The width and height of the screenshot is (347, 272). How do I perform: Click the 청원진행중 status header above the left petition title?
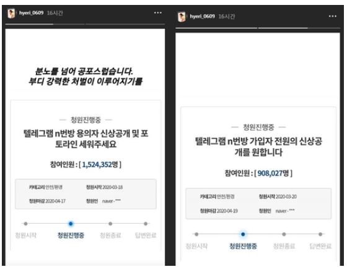[86, 120]
